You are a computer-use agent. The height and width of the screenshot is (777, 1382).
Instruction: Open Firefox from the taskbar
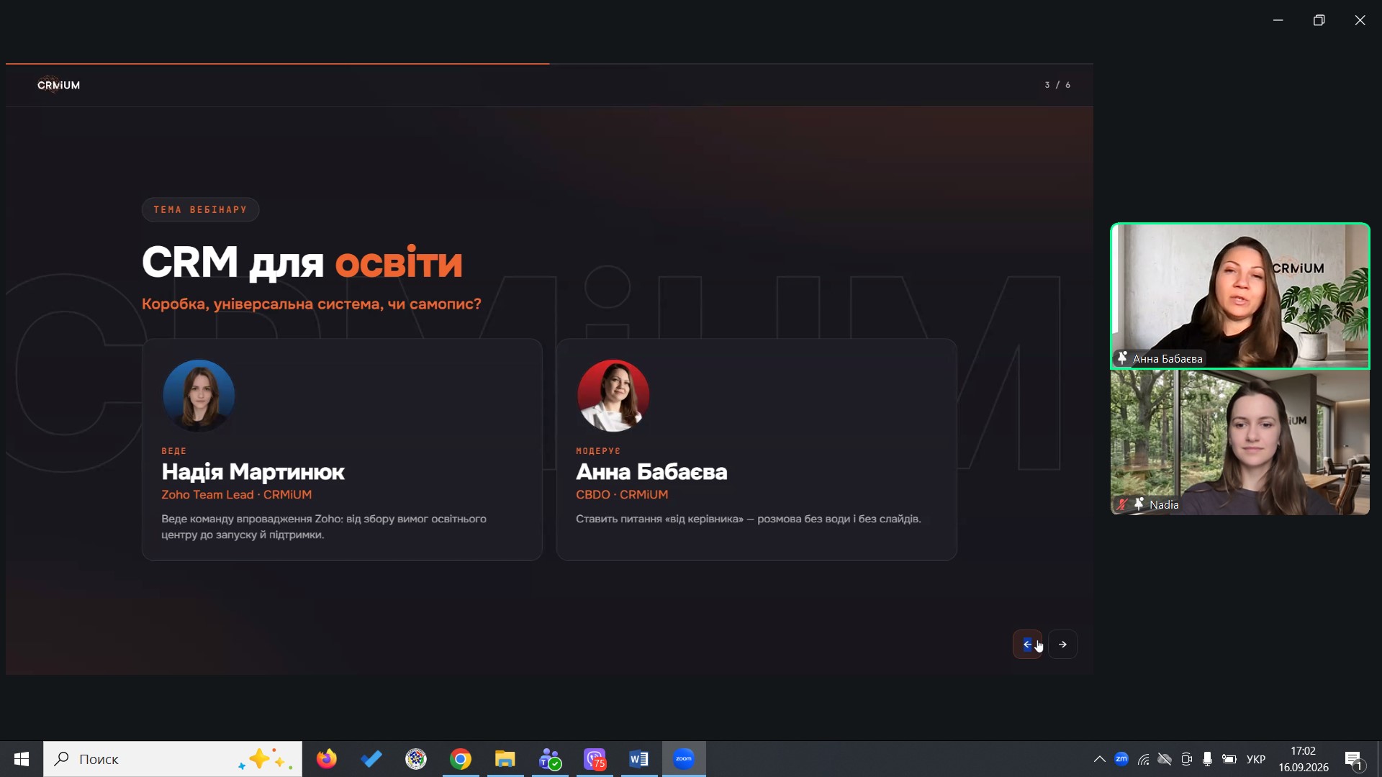(x=327, y=759)
